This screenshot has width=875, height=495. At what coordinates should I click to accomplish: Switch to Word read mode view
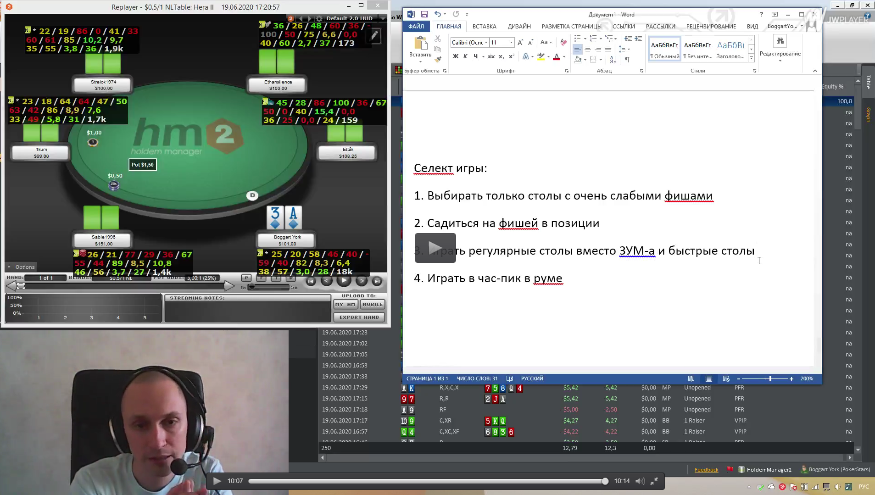[x=691, y=378]
